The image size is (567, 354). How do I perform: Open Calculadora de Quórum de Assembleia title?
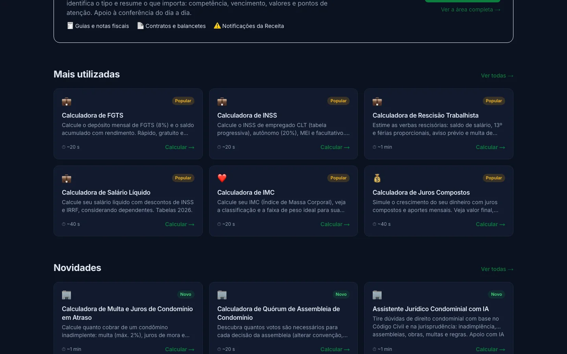click(x=278, y=313)
